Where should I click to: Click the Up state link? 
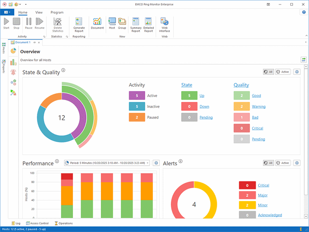coord(202,96)
